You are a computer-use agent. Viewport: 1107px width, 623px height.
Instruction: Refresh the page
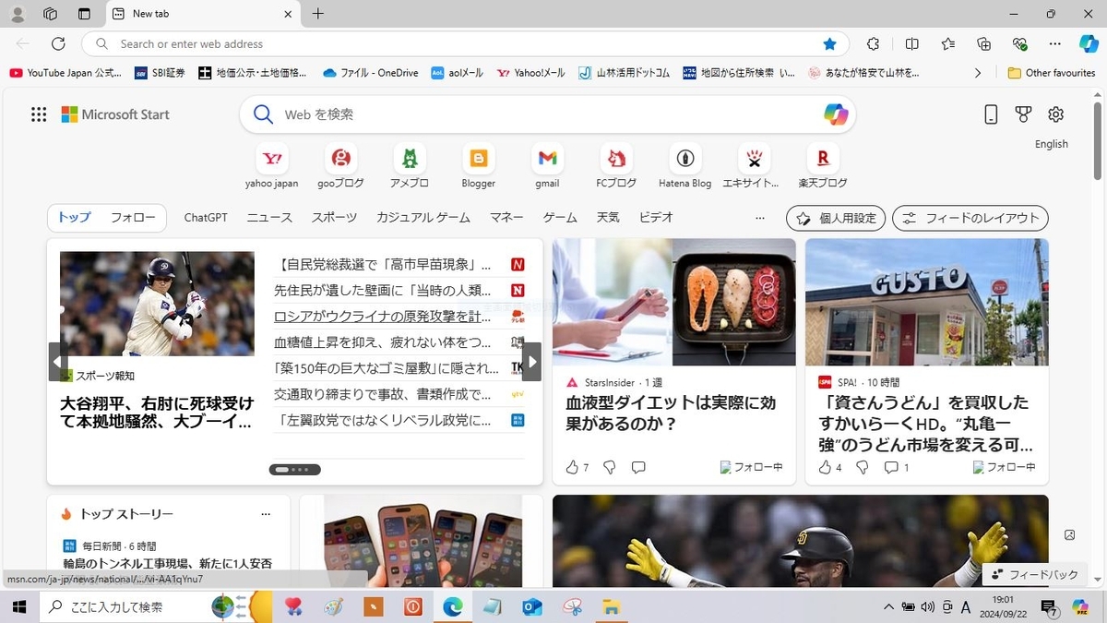tap(58, 43)
